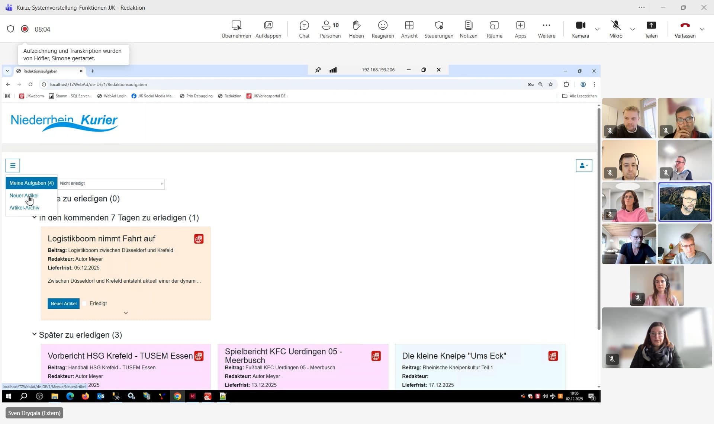
Task: Collapse the Später zu erledigen section
Action: (x=34, y=334)
